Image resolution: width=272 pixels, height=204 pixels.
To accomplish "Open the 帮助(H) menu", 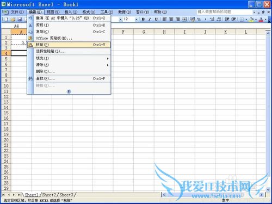I will pos(160,12).
